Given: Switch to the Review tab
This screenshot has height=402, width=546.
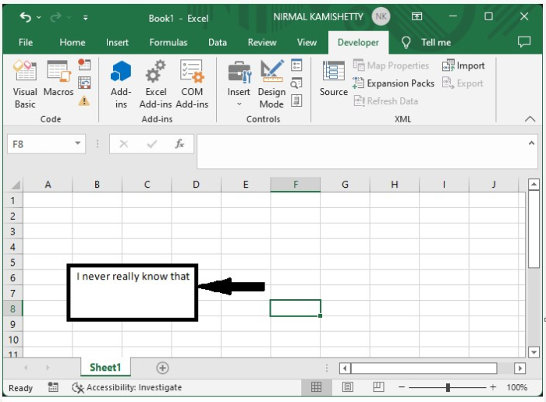Looking at the screenshot, I should point(262,42).
